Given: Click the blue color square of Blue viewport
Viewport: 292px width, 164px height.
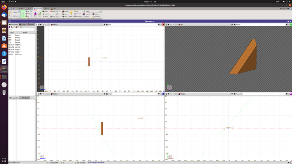Looking at the screenshot, I should pyautogui.click(x=163, y=94).
